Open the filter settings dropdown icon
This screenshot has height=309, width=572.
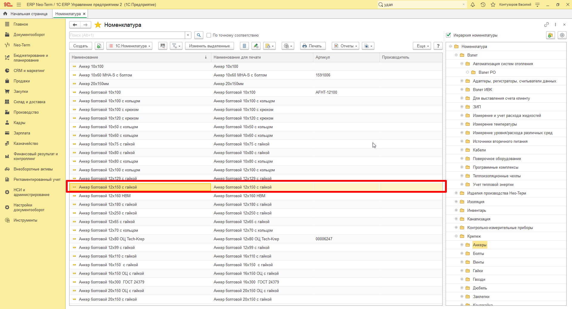point(176,46)
